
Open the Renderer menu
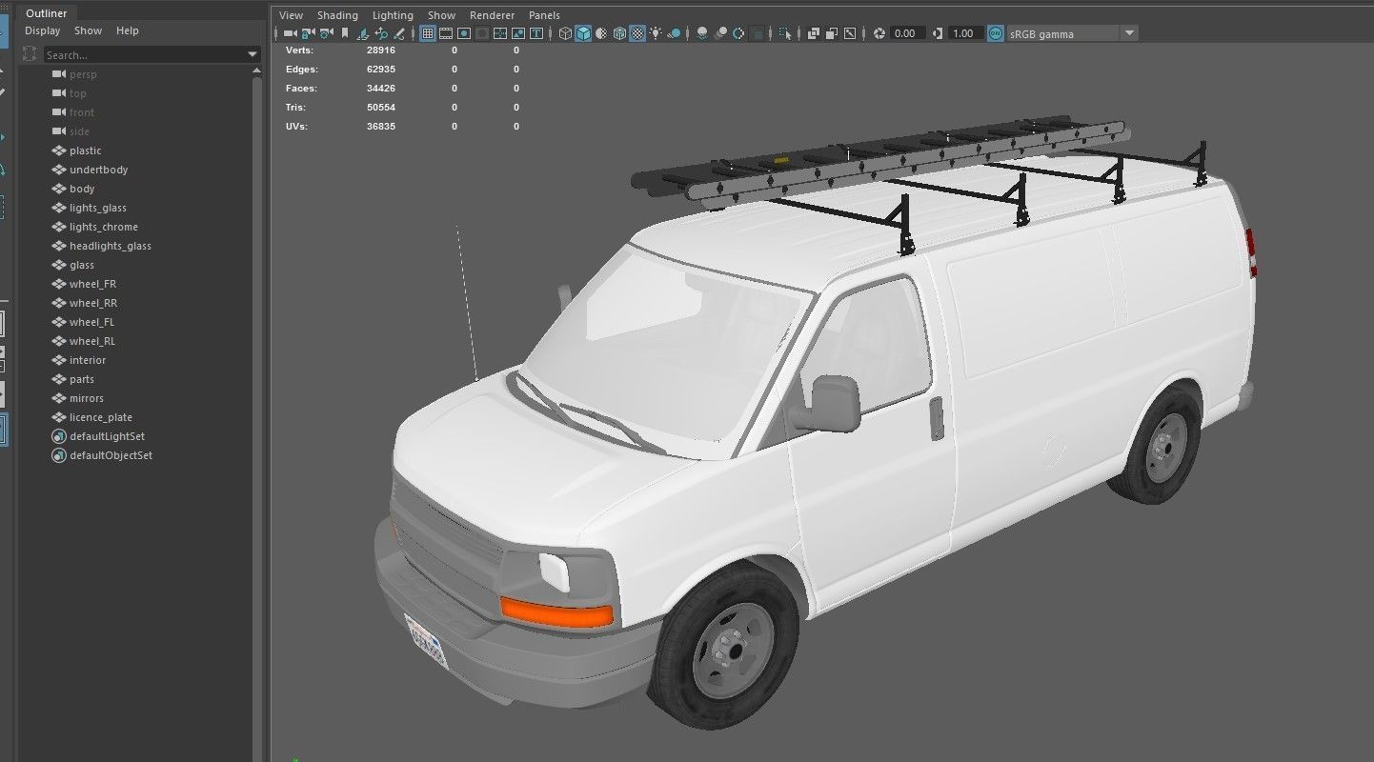pyautogui.click(x=492, y=14)
